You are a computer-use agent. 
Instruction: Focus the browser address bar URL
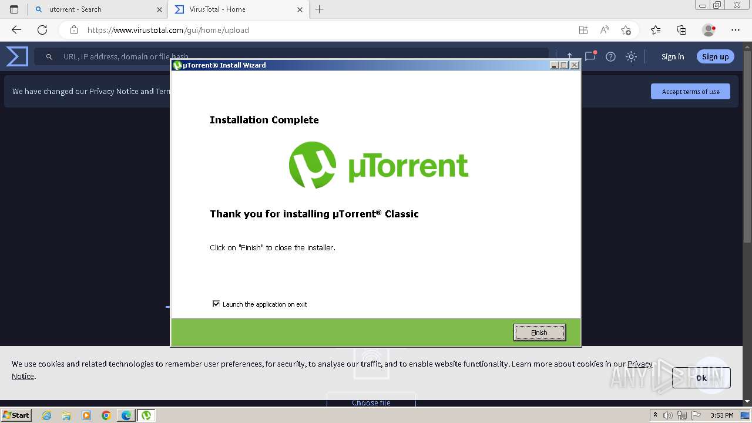[168, 30]
